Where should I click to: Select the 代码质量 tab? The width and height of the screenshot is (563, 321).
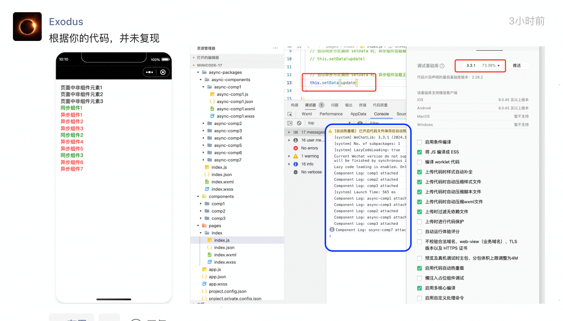pos(380,105)
